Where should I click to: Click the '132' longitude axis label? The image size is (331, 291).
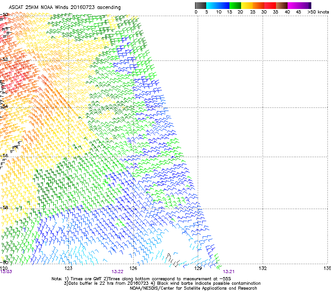(x=263, y=268)
